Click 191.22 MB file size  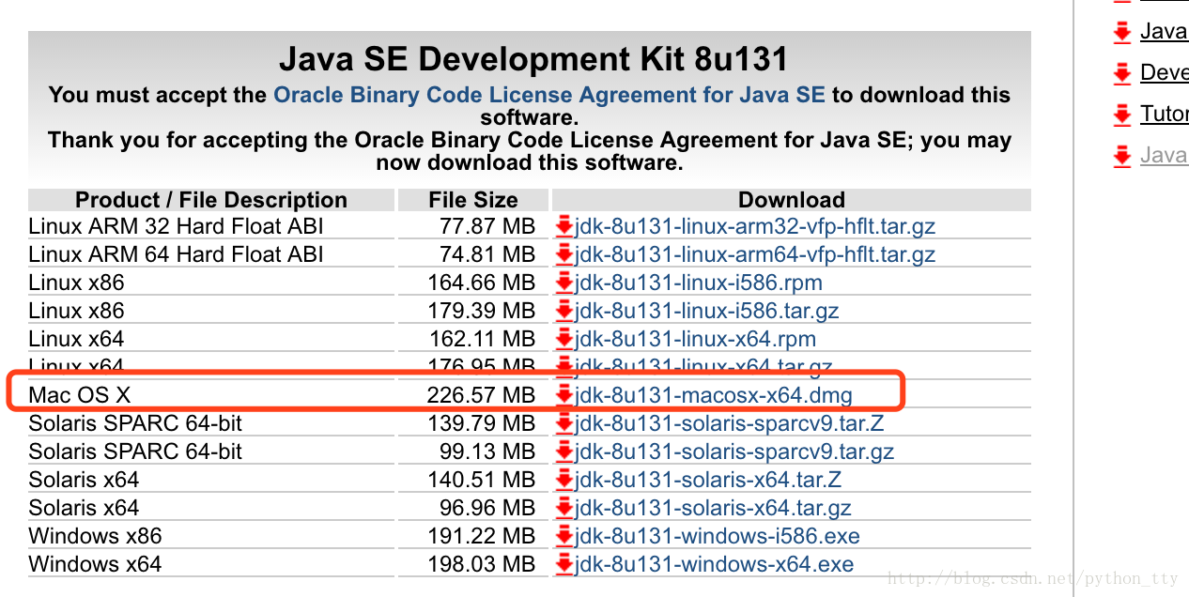coord(481,536)
